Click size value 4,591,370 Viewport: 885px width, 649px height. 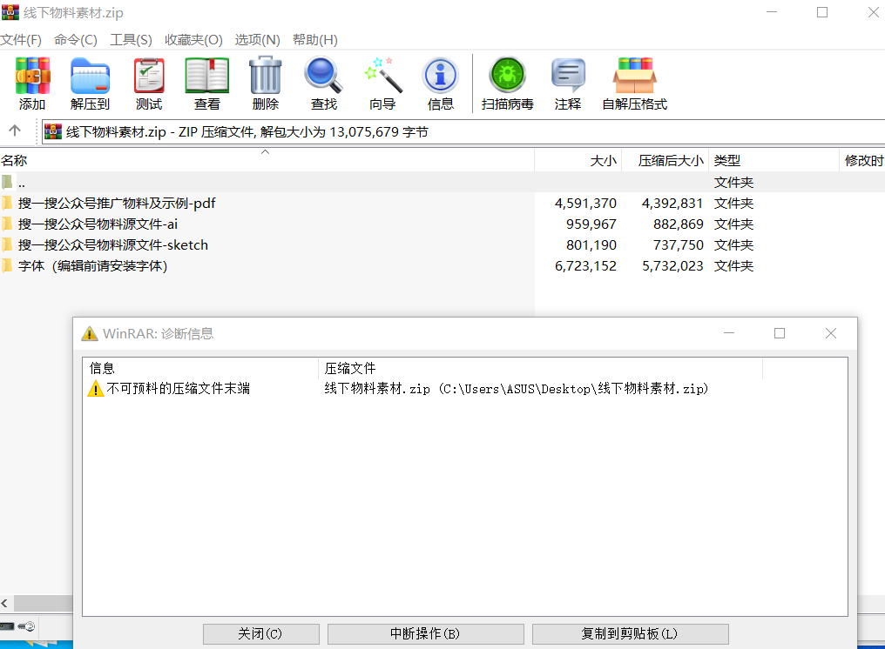click(x=585, y=203)
